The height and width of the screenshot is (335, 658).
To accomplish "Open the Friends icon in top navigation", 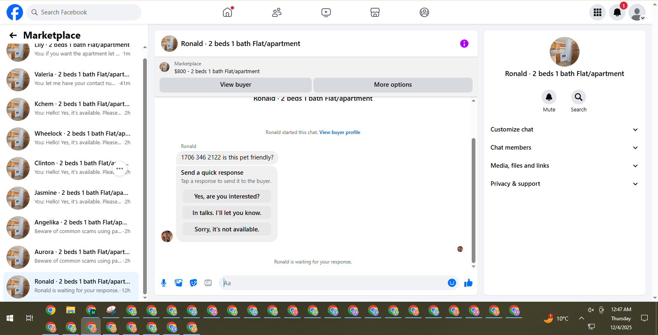I will [x=277, y=12].
